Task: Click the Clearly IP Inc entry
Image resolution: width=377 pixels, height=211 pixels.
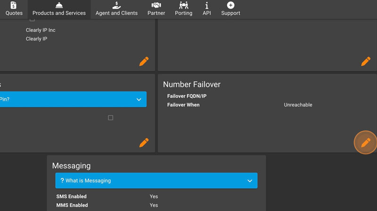Action: (x=41, y=30)
